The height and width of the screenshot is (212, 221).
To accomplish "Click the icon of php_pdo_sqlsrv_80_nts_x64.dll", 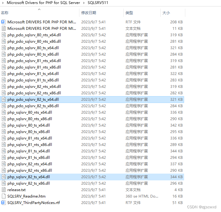I will coord(4,35).
